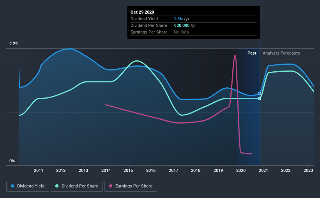Click the Dividend Per Share tooltip row label
This screenshot has width=320, height=198.
coord(149,25)
